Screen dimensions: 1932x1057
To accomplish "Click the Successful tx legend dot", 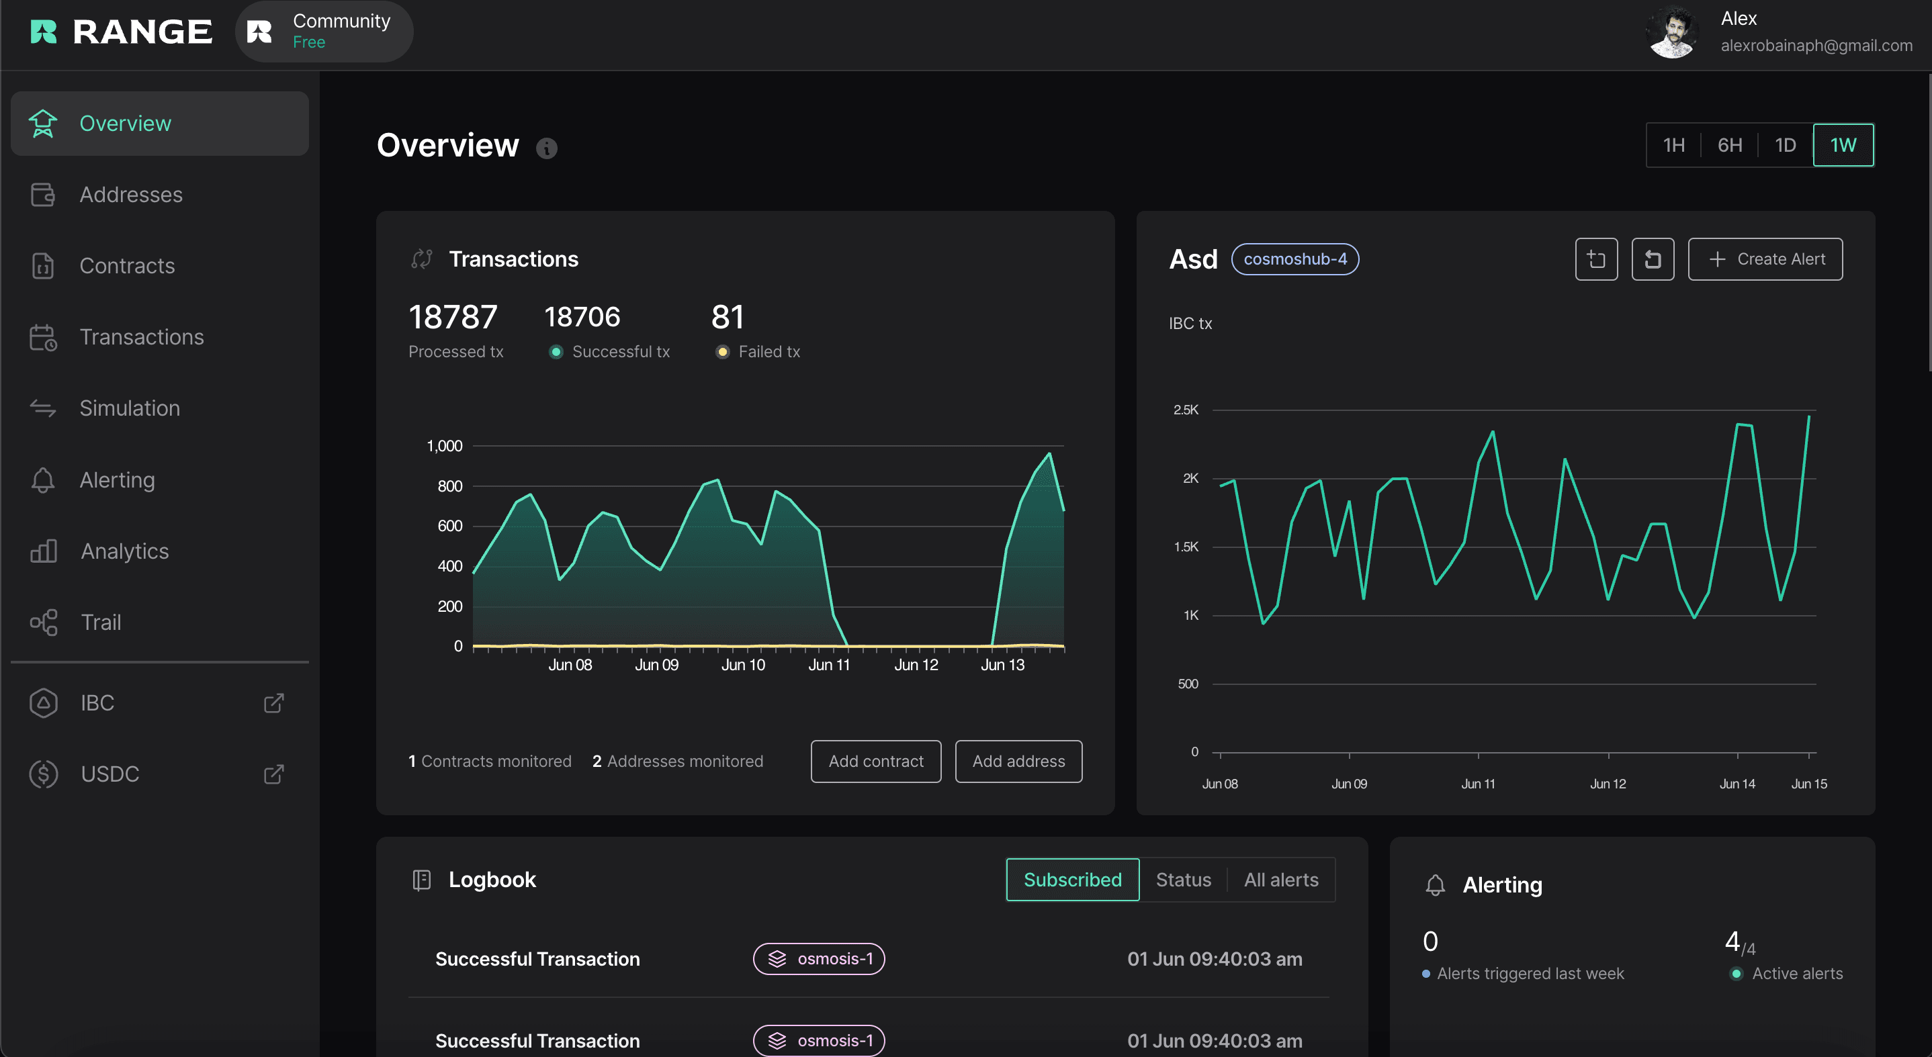I will tap(556, 353).
